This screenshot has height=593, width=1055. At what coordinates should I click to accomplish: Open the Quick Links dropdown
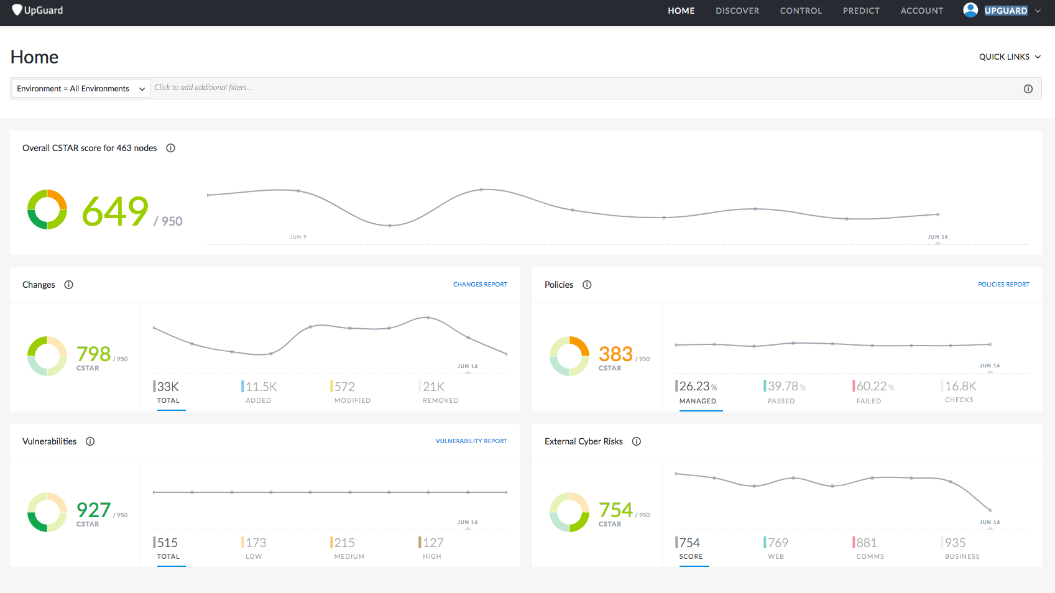pyautogui.click(x=1010, y=57)
